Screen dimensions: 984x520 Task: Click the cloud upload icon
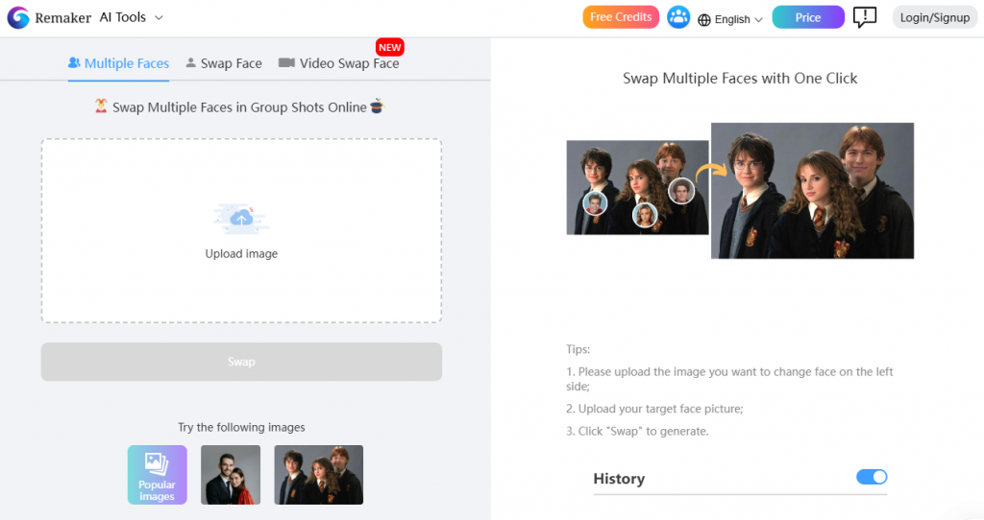point(241,218)
